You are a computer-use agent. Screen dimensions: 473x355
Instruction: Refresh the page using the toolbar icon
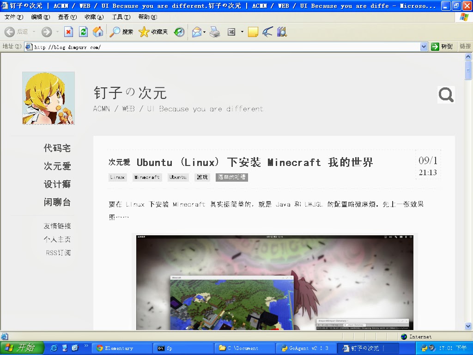[83, 32]
